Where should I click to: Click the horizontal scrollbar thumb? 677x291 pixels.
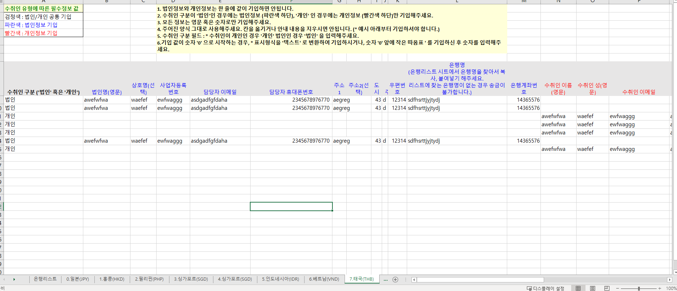pos(480,280)
